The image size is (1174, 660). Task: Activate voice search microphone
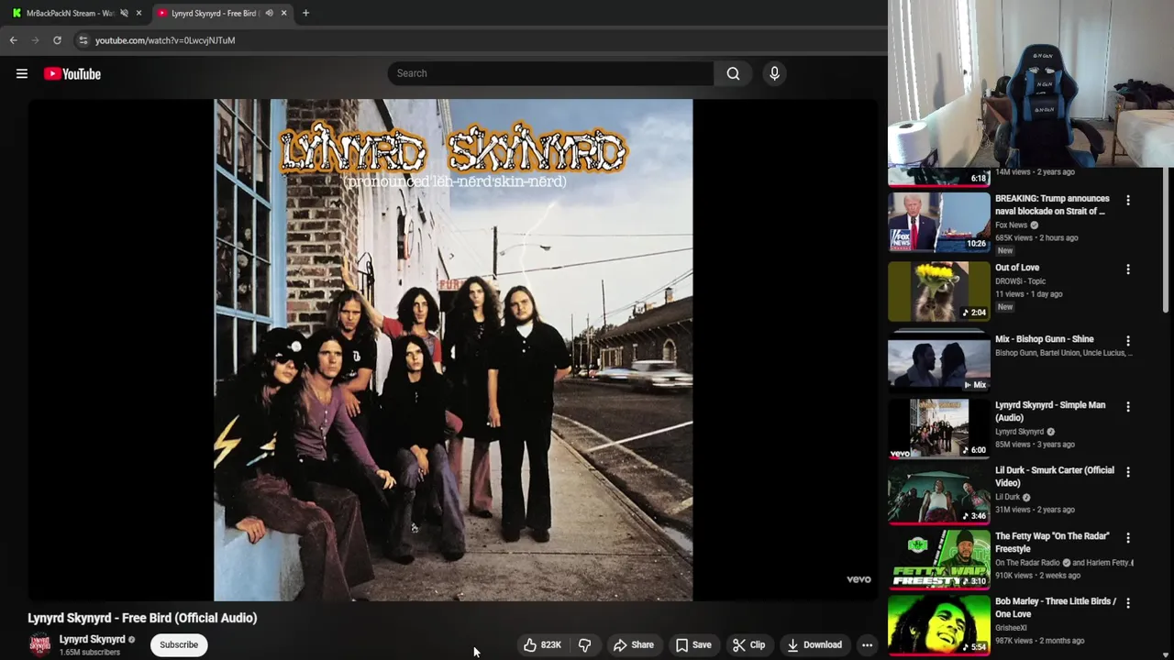tap(774, 73)
